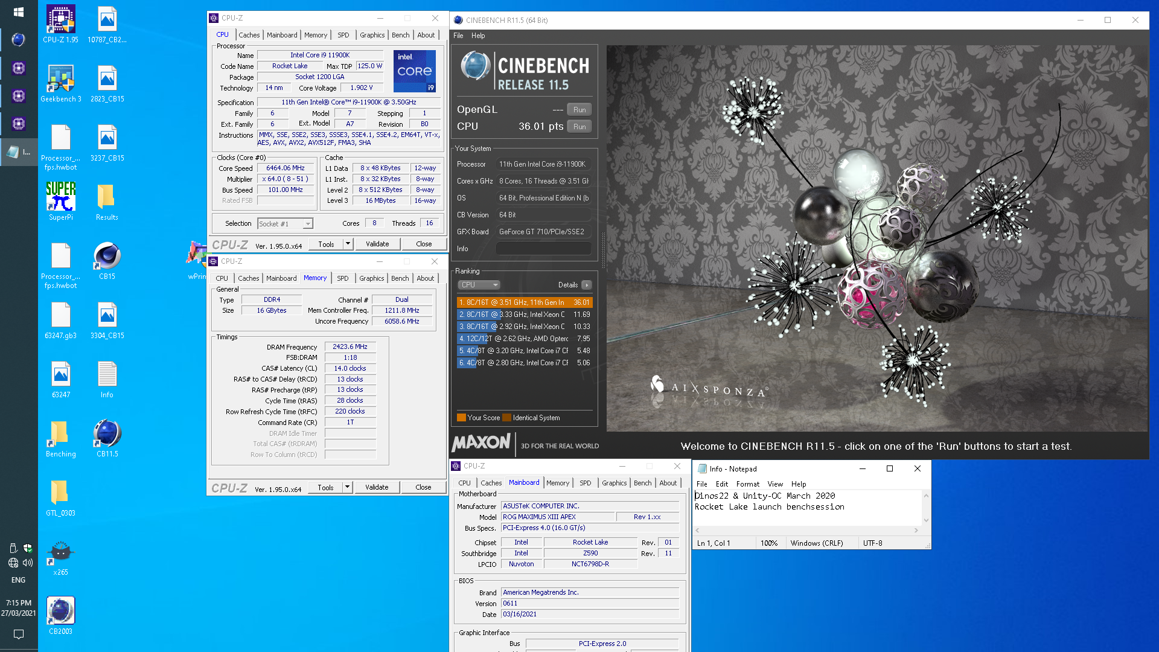Launch Geekbench 3 from the desktop
The height and width of the screenshot is (652, 1159).
coord(60,83)
